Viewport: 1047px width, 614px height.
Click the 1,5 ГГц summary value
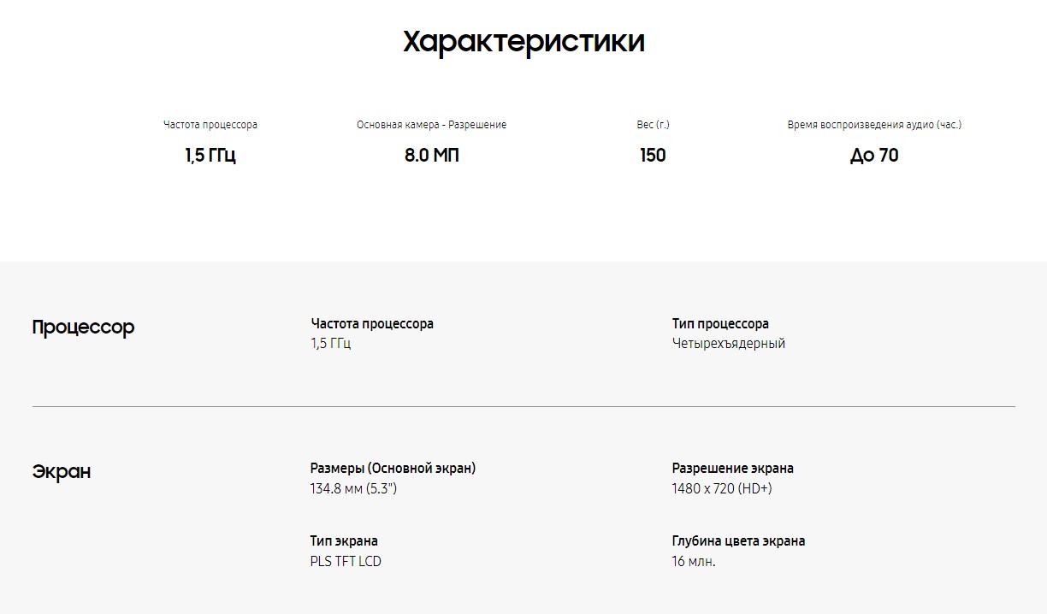(x=210, y=156)
